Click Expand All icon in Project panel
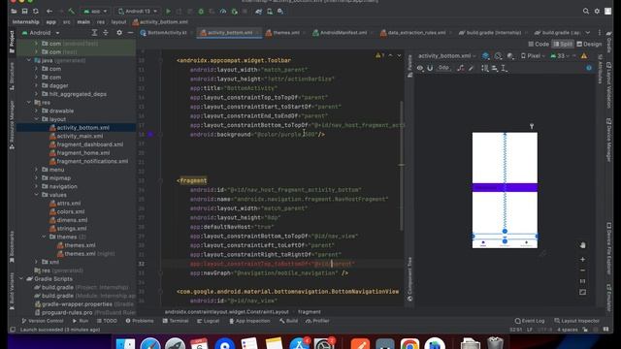Viewport: 621px width, 349px height. pos(94,33)
